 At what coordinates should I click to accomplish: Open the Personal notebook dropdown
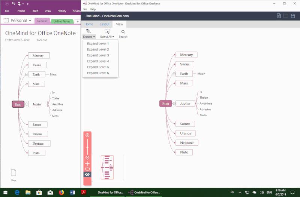(x=30, y=21)
